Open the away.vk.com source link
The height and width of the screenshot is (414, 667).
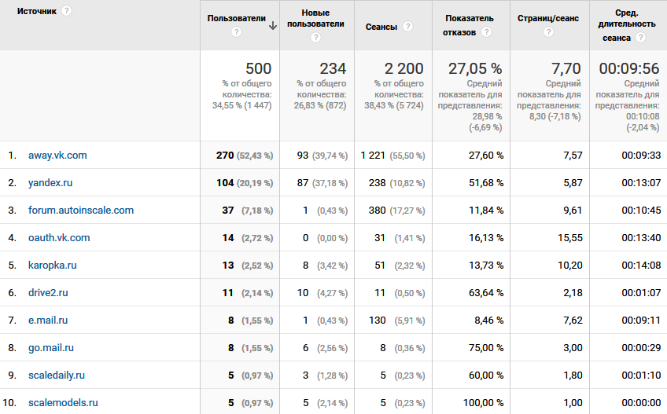(57, 156)
